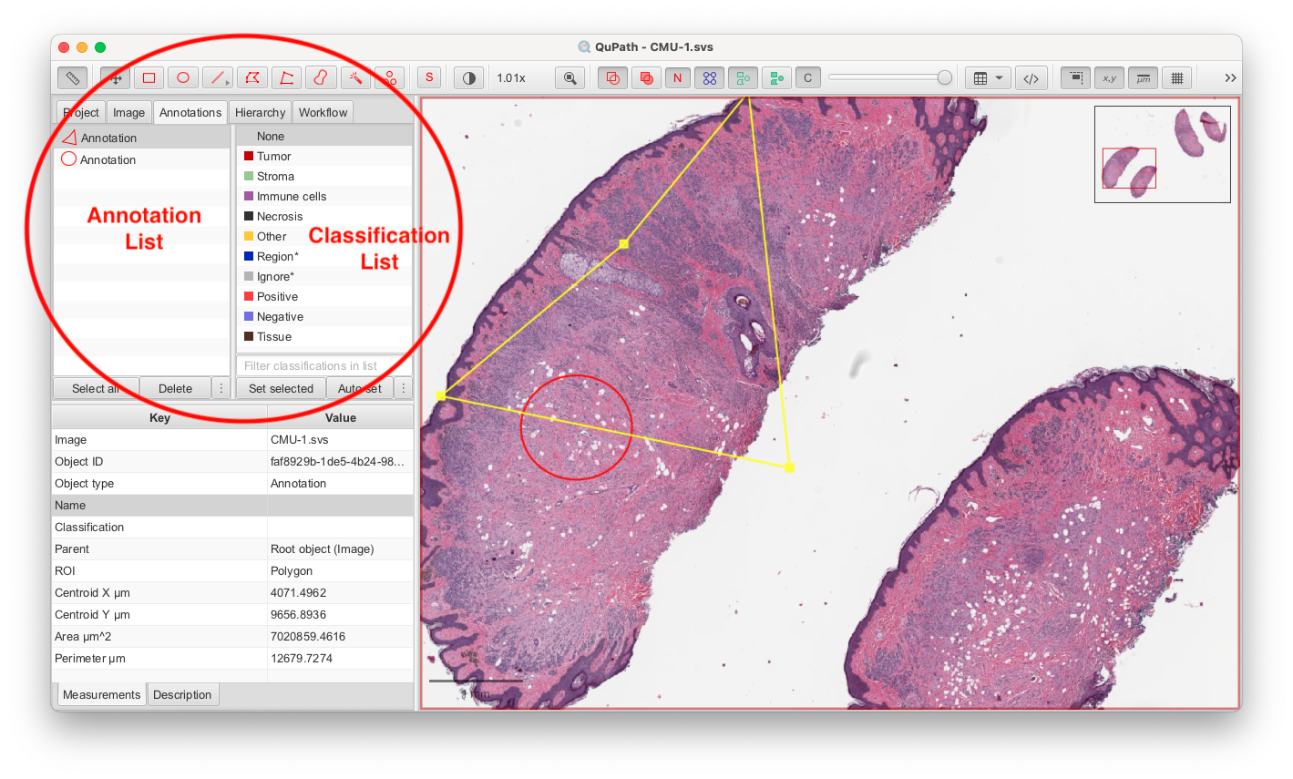This screenshot has height=779, width=1293.
Task: Choose the Points counting tool
Action: pos(390,77)
